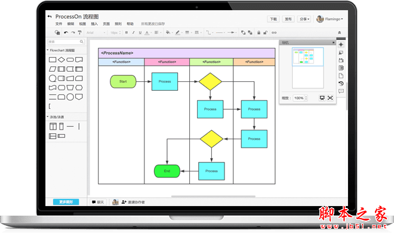Click the 聊天 chat button
Screen dimensions: 394x233
tap(98, 202)
